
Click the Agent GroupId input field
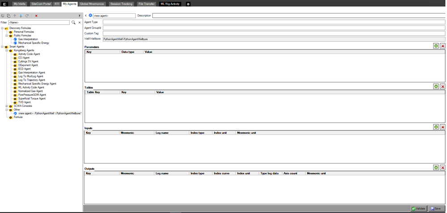click(274, 28)
